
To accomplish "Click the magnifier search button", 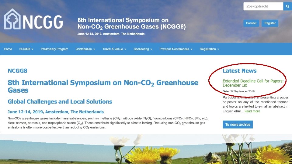I will (287, 6).
